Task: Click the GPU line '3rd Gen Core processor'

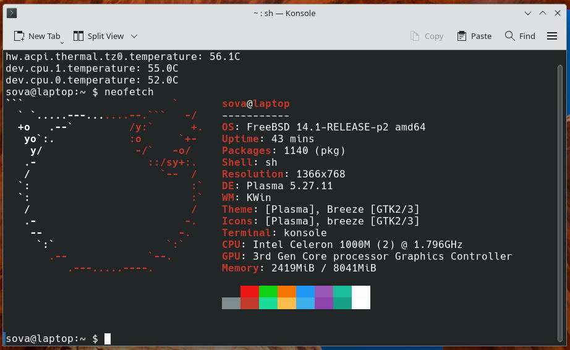Action: 321,256
